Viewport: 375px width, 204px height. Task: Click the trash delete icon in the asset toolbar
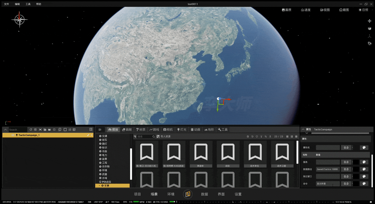tap(248, 137)
